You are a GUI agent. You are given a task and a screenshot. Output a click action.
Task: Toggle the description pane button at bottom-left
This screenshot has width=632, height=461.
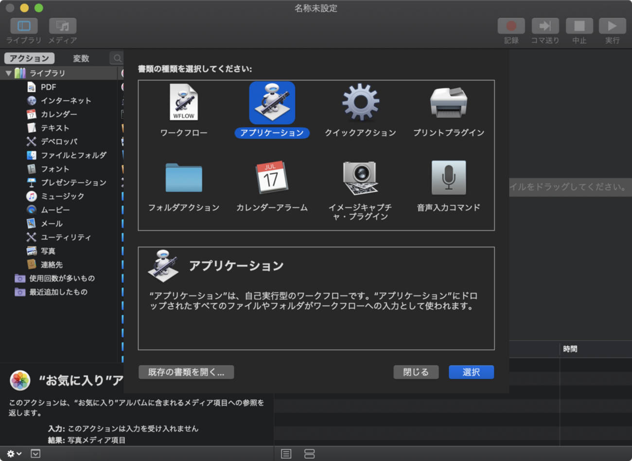tap(35, 454)
